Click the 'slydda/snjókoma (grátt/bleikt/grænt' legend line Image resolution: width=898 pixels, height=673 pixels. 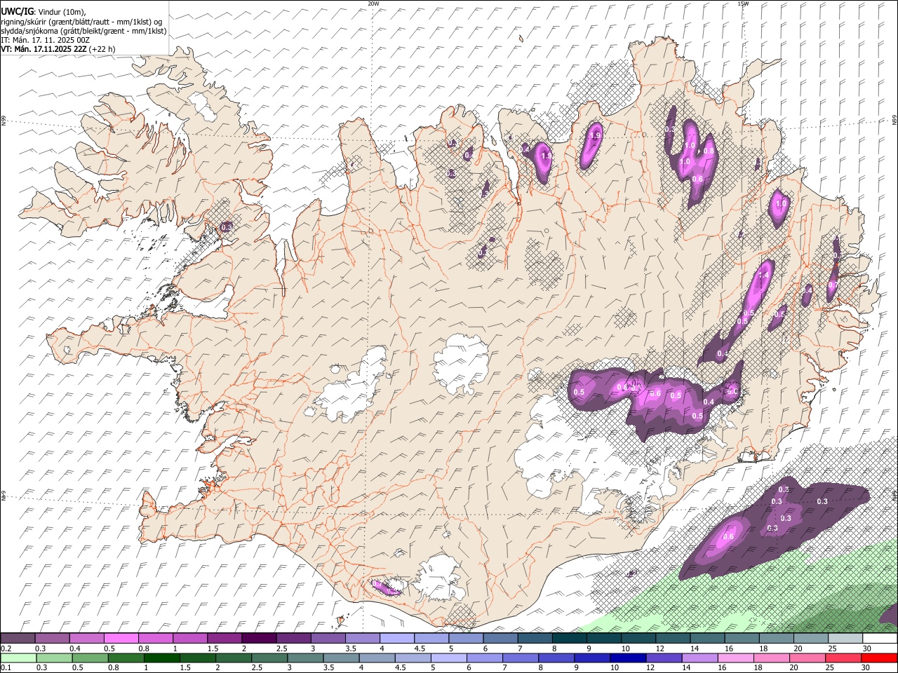83,31
